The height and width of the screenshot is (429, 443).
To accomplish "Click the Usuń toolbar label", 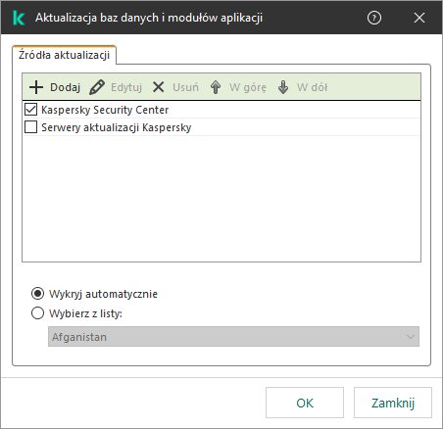I will click(185, 87).
